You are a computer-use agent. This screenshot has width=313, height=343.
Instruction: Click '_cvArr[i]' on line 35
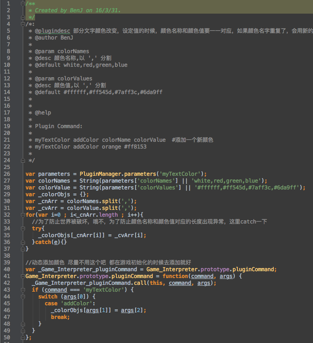(x=129, y=235)
